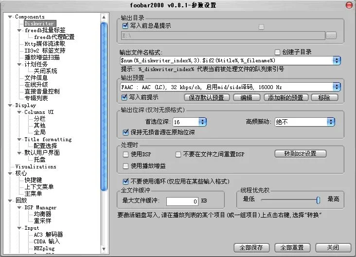Select Http媒体流读取 tree item
This screenshot has height=257, width=356.
tap(45, 44)
